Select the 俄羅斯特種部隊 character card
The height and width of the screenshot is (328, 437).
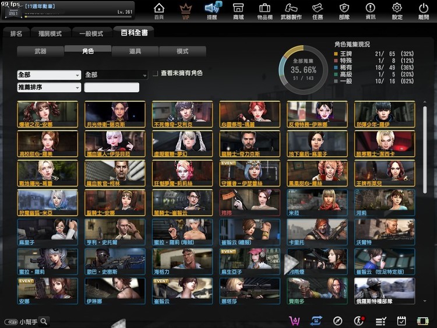click(385, 291)
